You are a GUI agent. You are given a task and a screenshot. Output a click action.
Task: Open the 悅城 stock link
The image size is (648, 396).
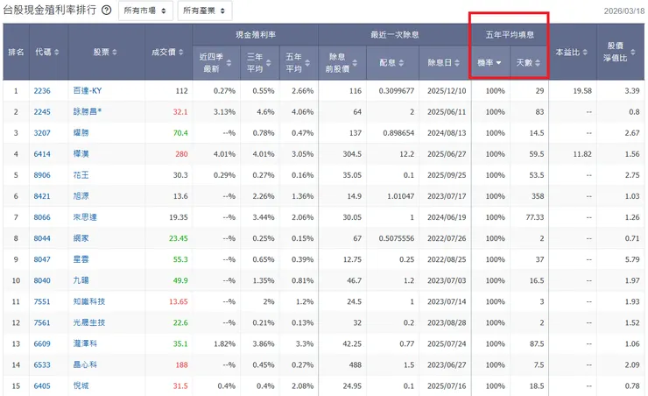(81, 385)
